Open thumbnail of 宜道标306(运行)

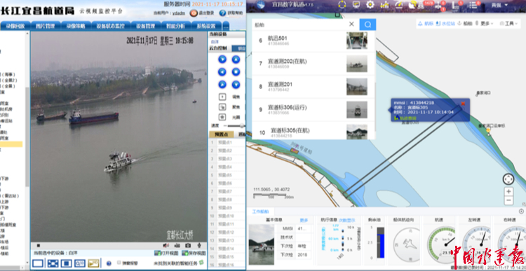(x=357, y=109)
